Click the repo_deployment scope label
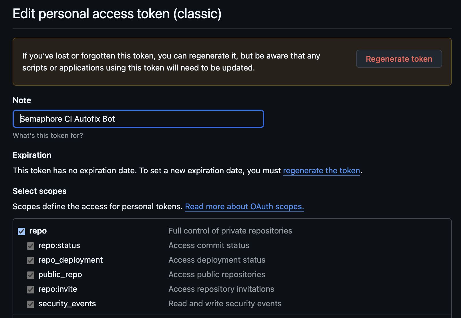This screenshot has height=318, width=461. click(x=71, y=260)
